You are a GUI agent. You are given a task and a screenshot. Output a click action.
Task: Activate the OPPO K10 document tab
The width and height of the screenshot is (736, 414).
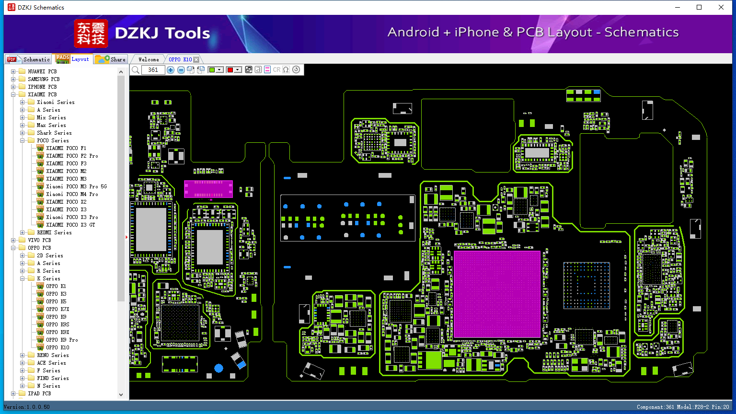coord(180,59)
